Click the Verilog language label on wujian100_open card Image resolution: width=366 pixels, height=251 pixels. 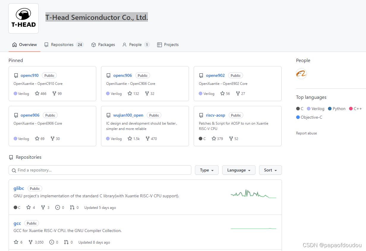(116, 139)
